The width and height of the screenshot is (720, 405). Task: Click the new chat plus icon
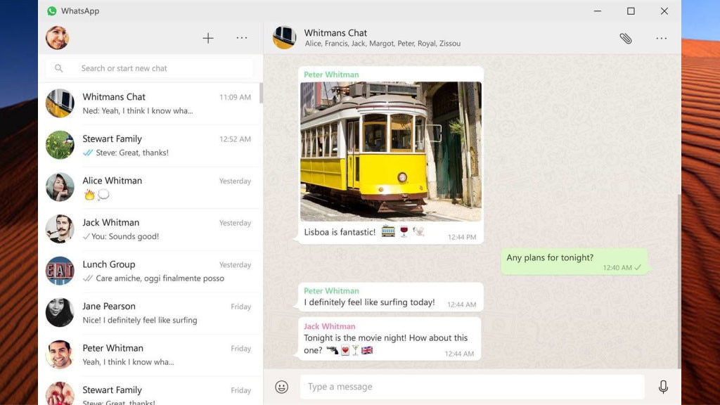208,38
